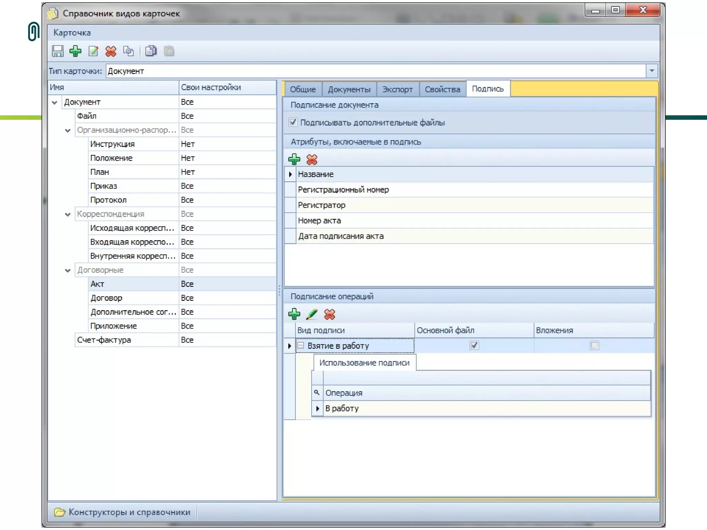707x530 pixels.
Task: Add attribute with green plus in attributes section
Action: coord(294,159)
